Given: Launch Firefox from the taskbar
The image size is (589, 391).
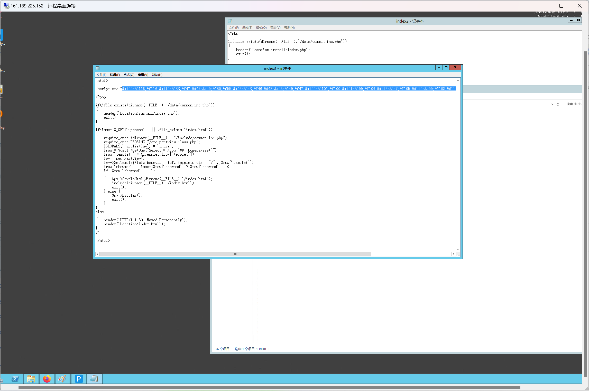Looking at the screenshot, I should (x=47, y=379).
